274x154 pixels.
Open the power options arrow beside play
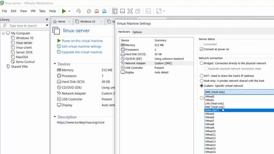click(x=69, y=11)
